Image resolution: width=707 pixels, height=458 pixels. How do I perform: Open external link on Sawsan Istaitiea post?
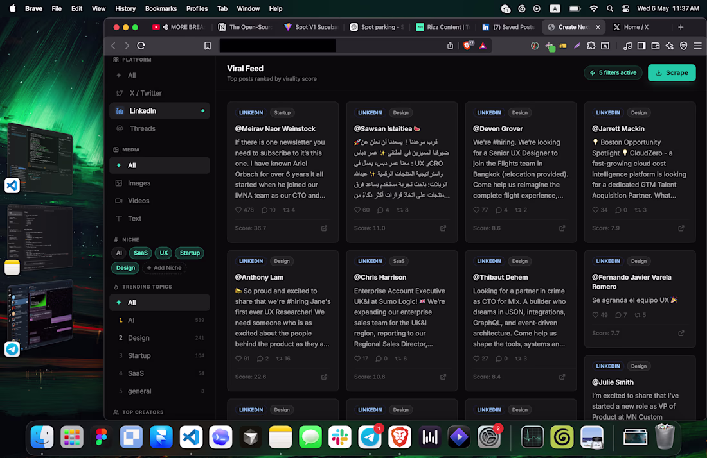pyautogui.click(x=443, y=228)
